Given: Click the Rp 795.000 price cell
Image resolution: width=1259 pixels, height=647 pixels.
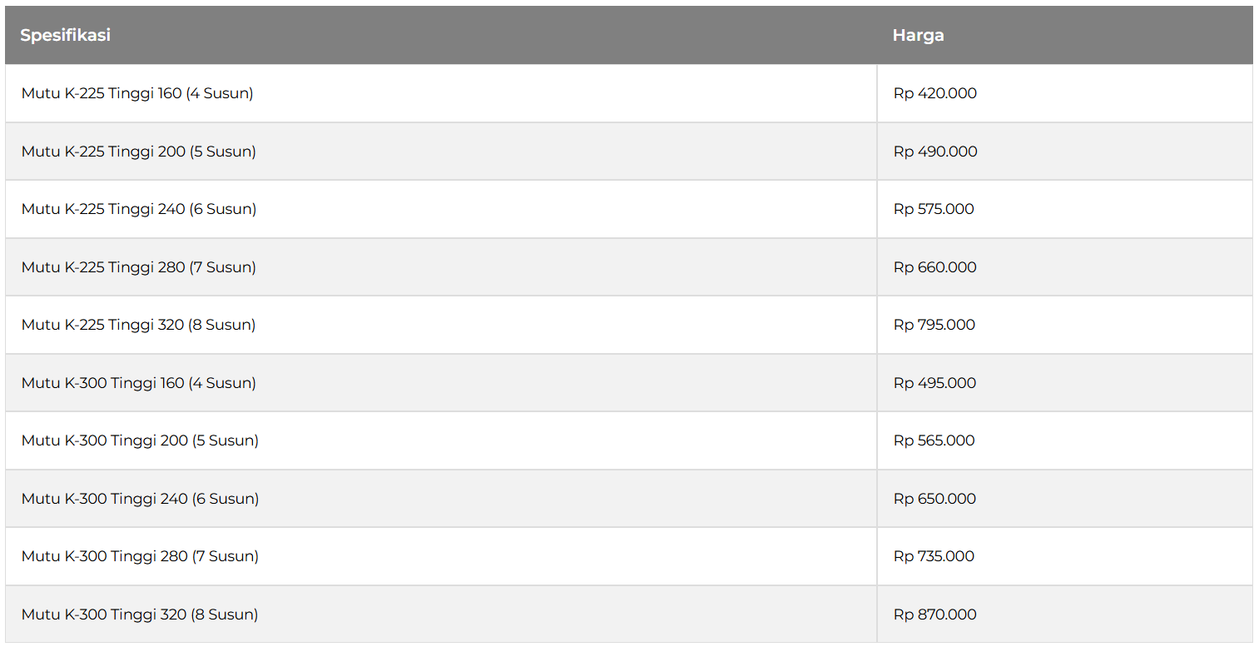Looking at the screenshot, I should (x=1065, y=325).
